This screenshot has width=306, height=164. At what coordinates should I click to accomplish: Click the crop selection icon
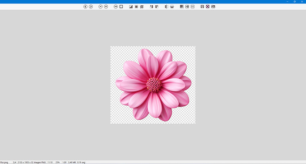[182, 7]
